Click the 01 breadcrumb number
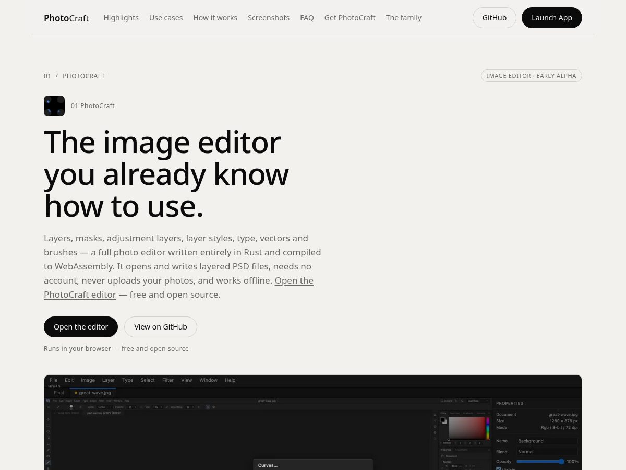This screenshot has width=626, height=470. coord(47,76)
